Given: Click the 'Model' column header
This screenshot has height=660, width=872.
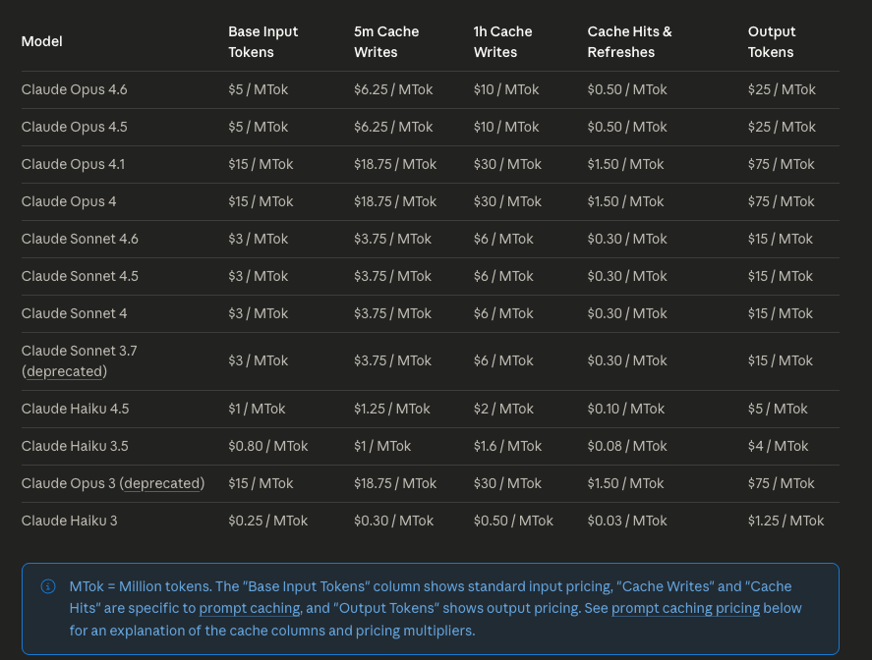Looking at the screenshot, I should click(x=41, y=41).
